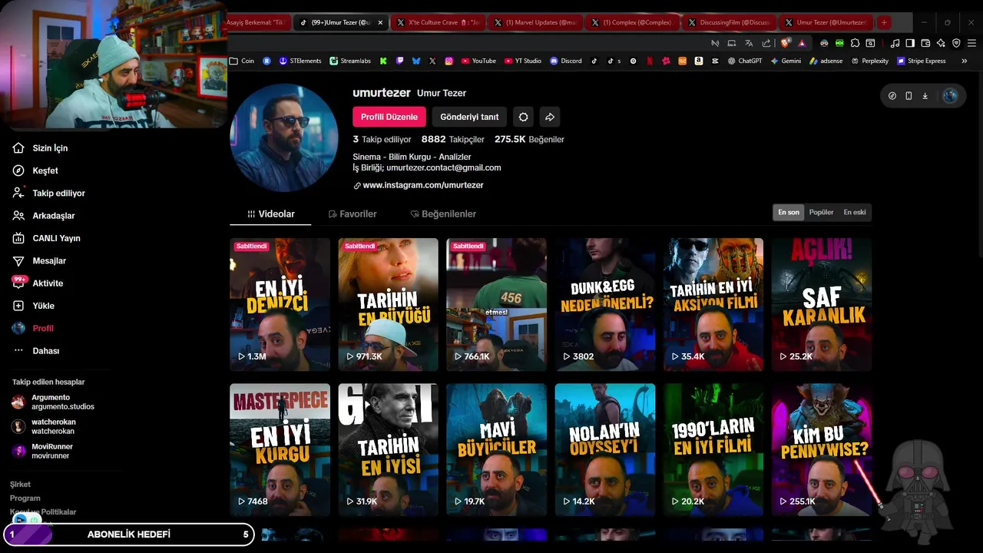Click the 3 Takip ediliyor following count
Viewport: 983px width, 553px height.
(x=382, y=140)
